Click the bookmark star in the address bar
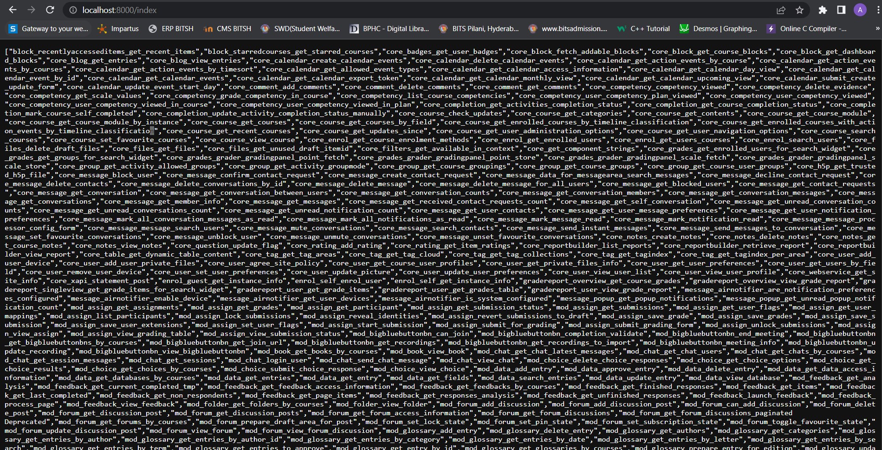 point(799,10)
